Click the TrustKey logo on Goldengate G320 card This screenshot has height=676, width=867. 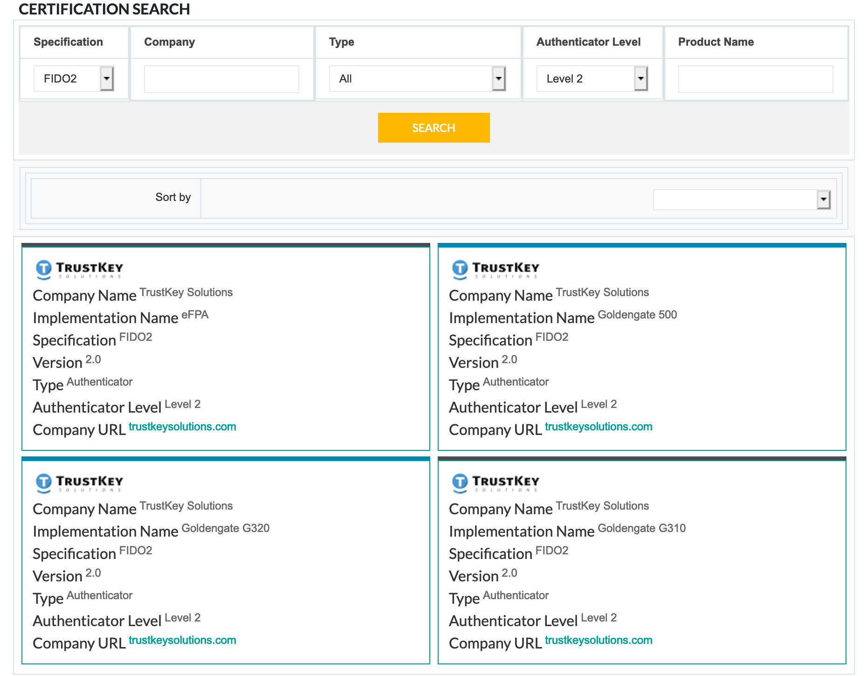coord(80,483)
